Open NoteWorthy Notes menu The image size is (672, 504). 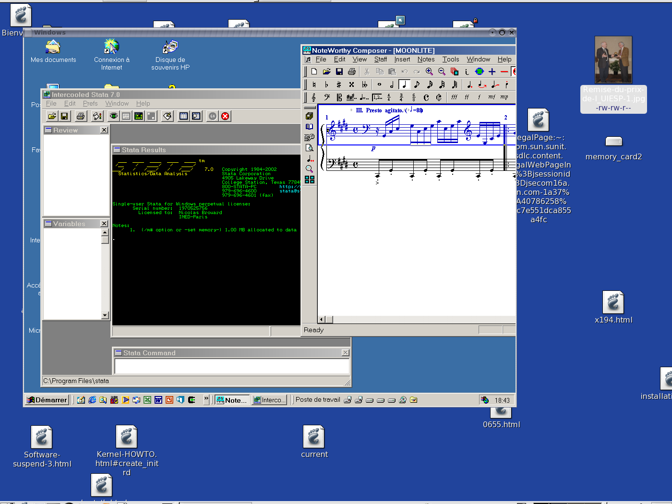click(426, 60)
